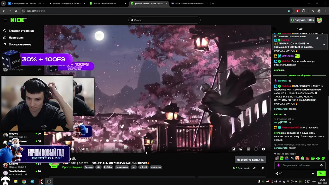329x185 pixels.
Task: Insert the Pepe frog emote
Action: click(287, 158)
